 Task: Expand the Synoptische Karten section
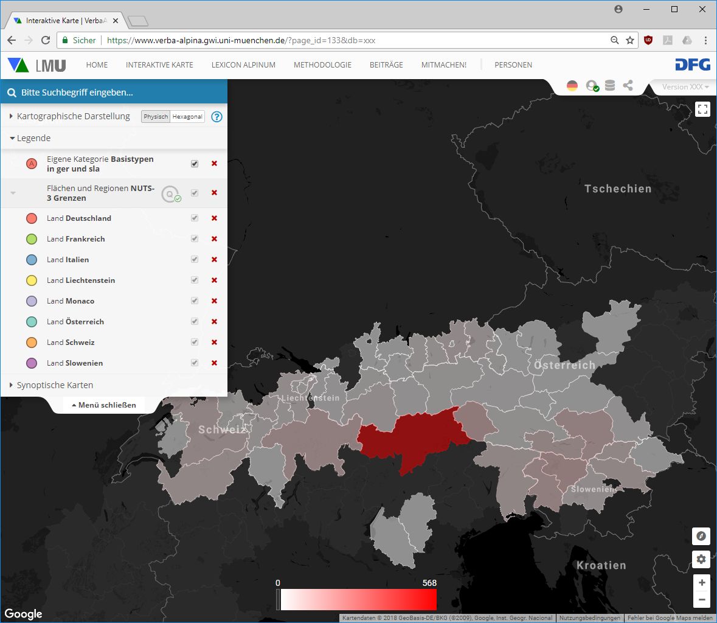(x=55, y=385)
